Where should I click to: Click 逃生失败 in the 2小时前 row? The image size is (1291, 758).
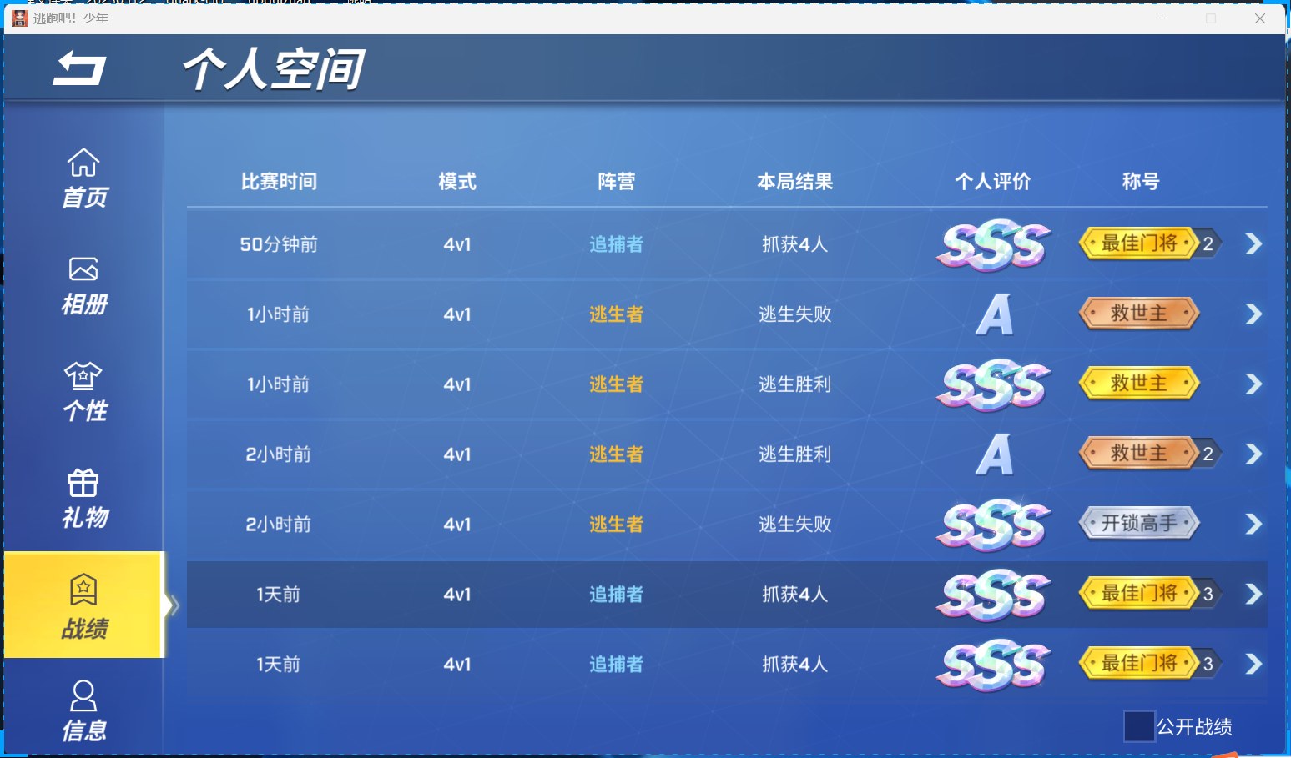pyautogui.click(x=795, y=525)
